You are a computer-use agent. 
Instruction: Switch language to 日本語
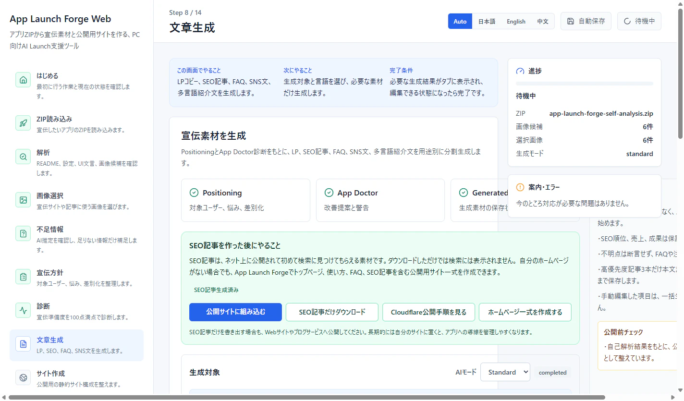click(x=487, y=21)
